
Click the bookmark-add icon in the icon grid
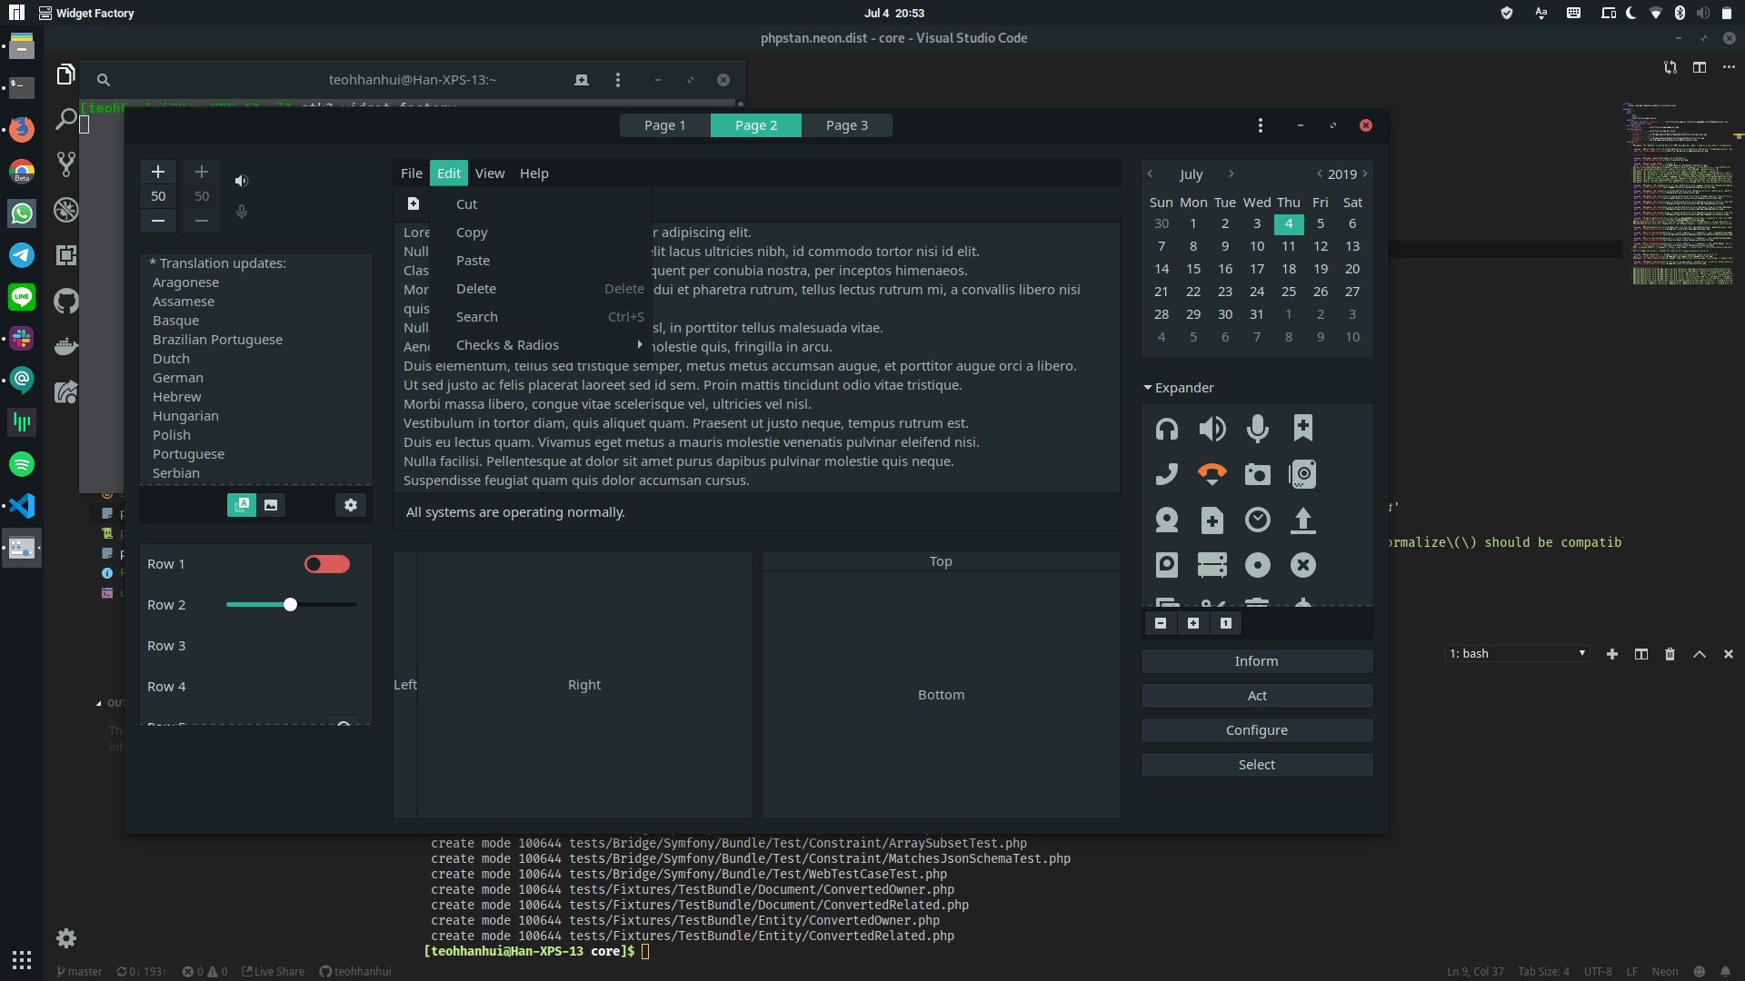click(1303, 428)
